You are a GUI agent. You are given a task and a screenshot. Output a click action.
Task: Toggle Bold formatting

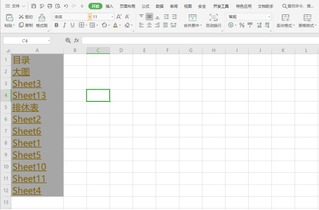56,25
